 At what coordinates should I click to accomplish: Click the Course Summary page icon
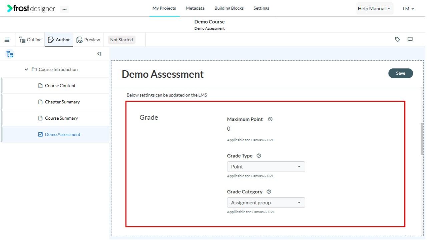(x=40, y=118)
